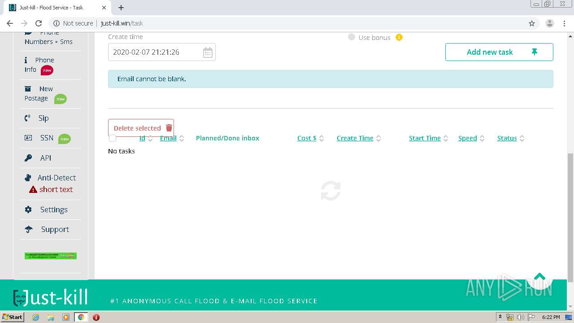This screenshot has width=574, height=323.
Task: Sort tasks by Cost $ column
Action: [x=307, y=138]
